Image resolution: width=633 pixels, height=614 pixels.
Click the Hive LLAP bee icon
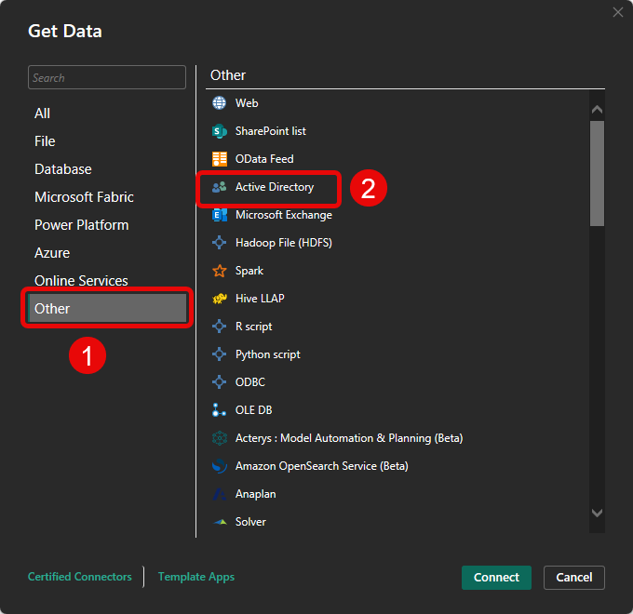point(219,299)
